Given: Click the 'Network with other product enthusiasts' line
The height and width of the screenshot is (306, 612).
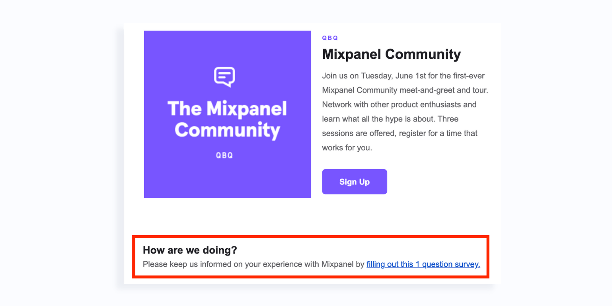Looking at the screenshot, I should pos(399,104).
